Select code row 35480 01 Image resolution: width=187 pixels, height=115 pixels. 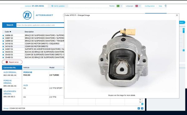click(33, 57)
